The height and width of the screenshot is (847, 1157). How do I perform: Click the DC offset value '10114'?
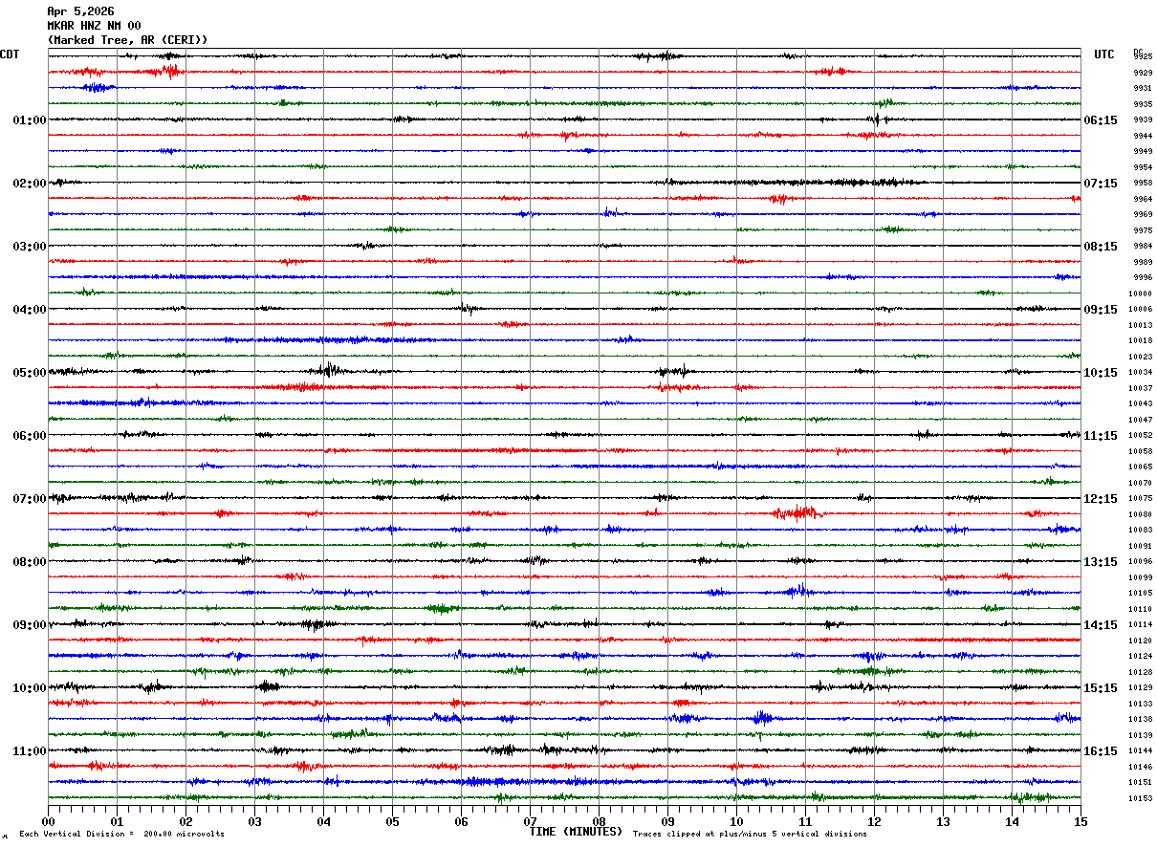pyautogui.click(x=1141, y=625)
